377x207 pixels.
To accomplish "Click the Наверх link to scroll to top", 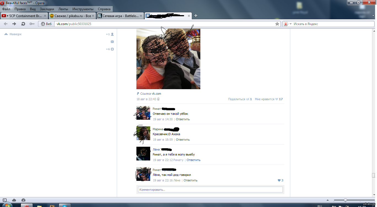I will click(x=13, y=34).
